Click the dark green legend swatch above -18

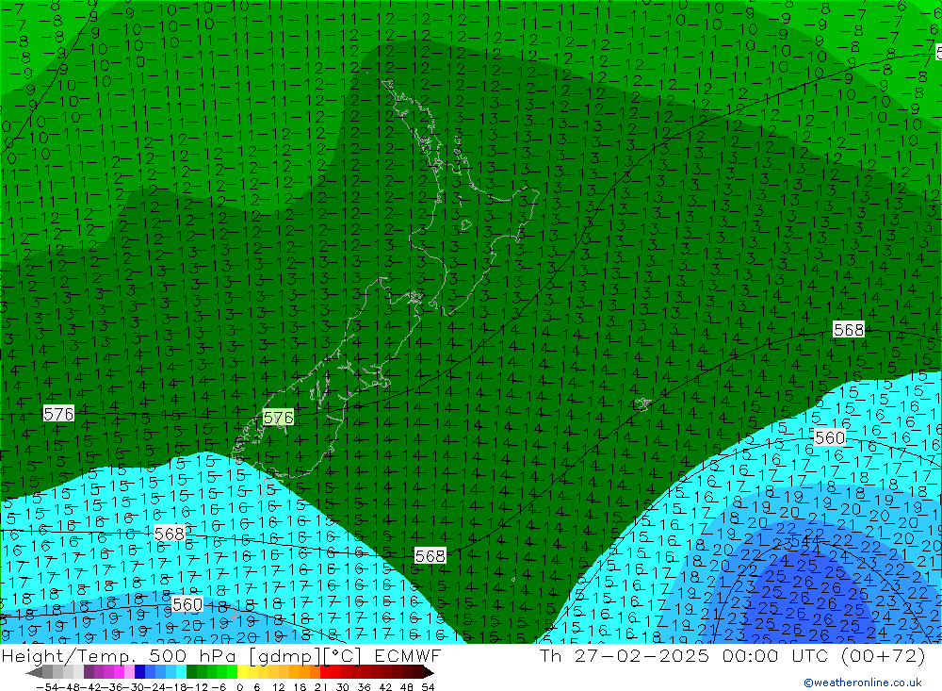pyautogui.click(x=191, y=673)
